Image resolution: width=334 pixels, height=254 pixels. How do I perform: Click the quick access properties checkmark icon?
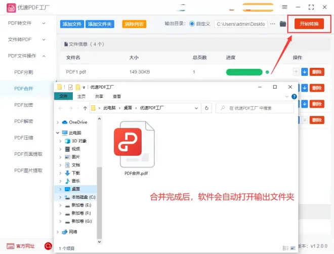(70, 87)
